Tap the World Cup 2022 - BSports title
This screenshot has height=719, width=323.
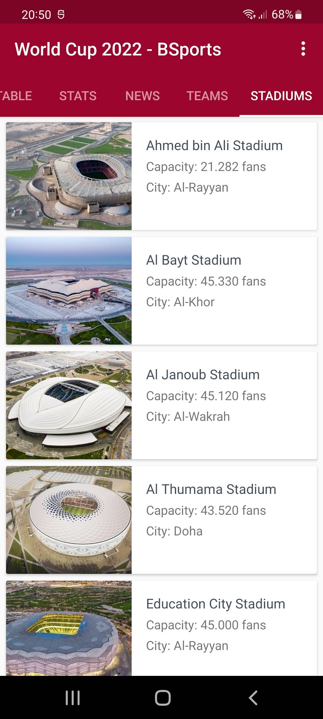click(x=118, y=49)
